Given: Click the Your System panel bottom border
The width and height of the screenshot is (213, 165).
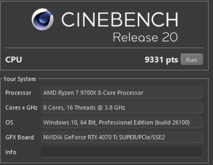Looking at the screenshot, I should (104, 162).
